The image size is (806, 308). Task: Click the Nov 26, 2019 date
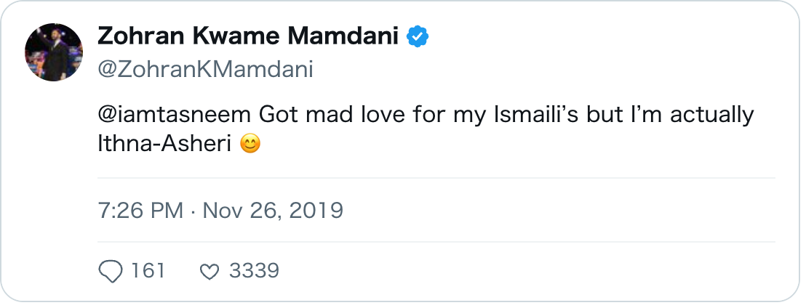273,211
